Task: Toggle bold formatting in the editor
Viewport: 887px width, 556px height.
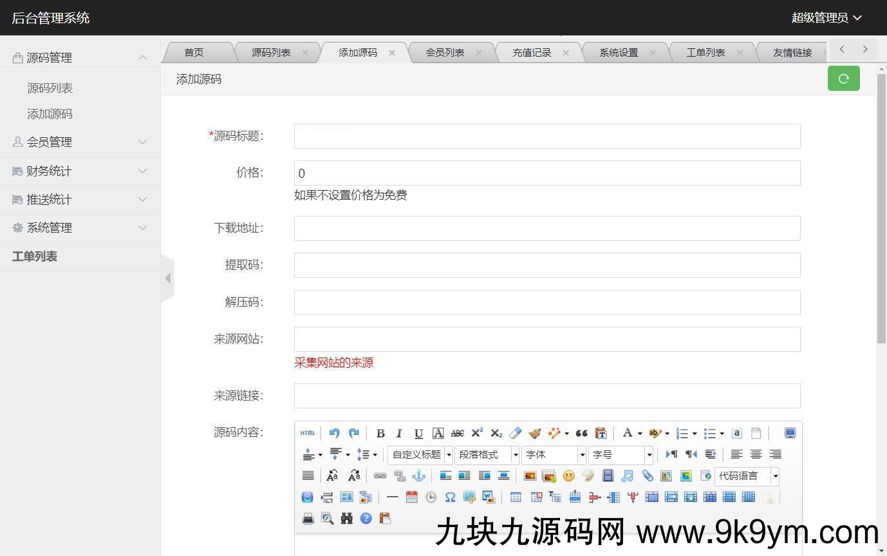Action: (380, 433)
